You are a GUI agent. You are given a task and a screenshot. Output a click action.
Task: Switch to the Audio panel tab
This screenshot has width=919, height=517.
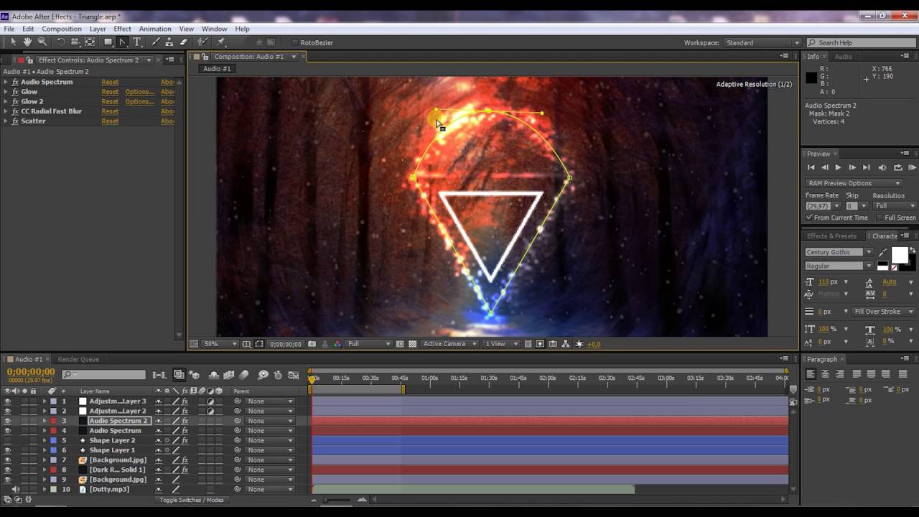pos(843,56)
